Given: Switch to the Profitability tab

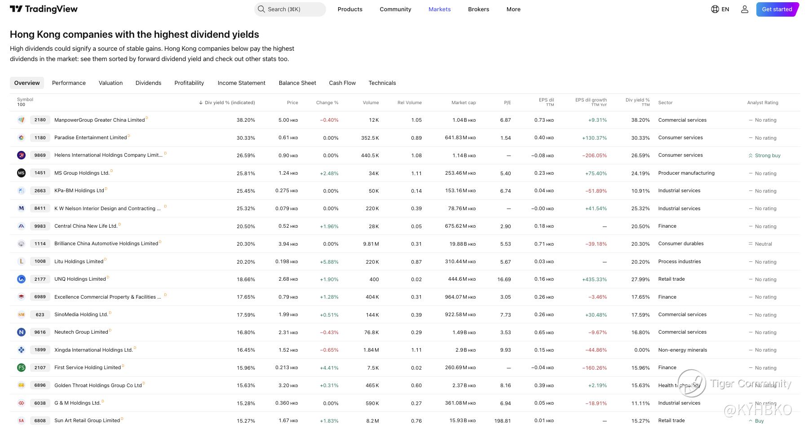Looking at the screenshot, I should click(x=189, y=83).
